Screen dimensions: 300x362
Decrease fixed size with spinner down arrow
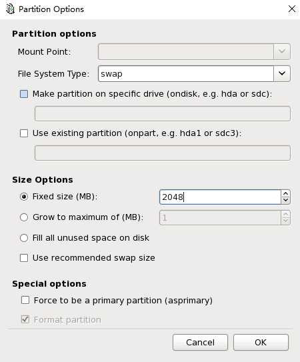tap(286, 200)
